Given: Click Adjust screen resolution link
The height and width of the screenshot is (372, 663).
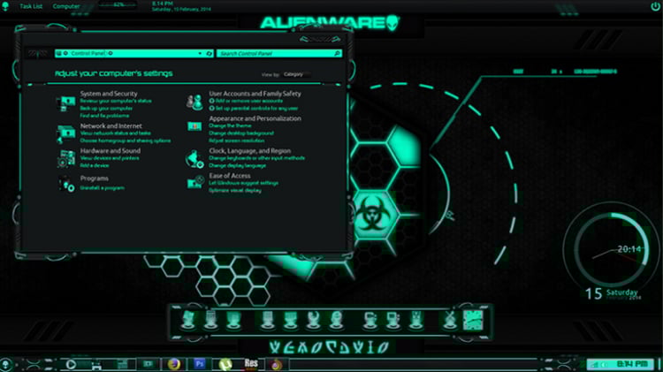Looking at the screenshot, I should (237, 140).
